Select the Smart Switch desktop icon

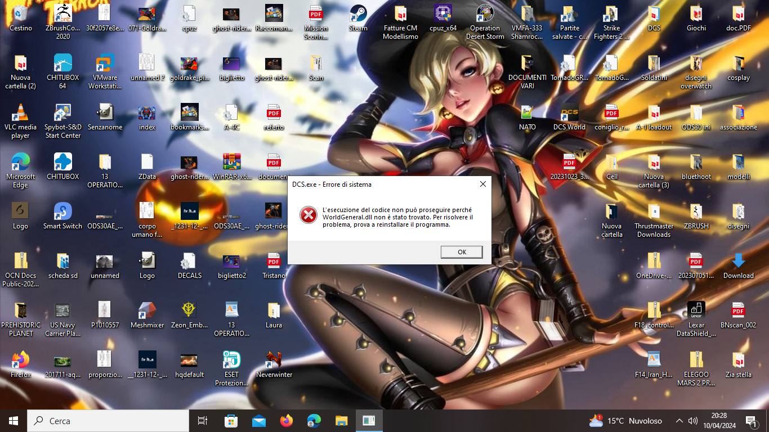(62, 216)
